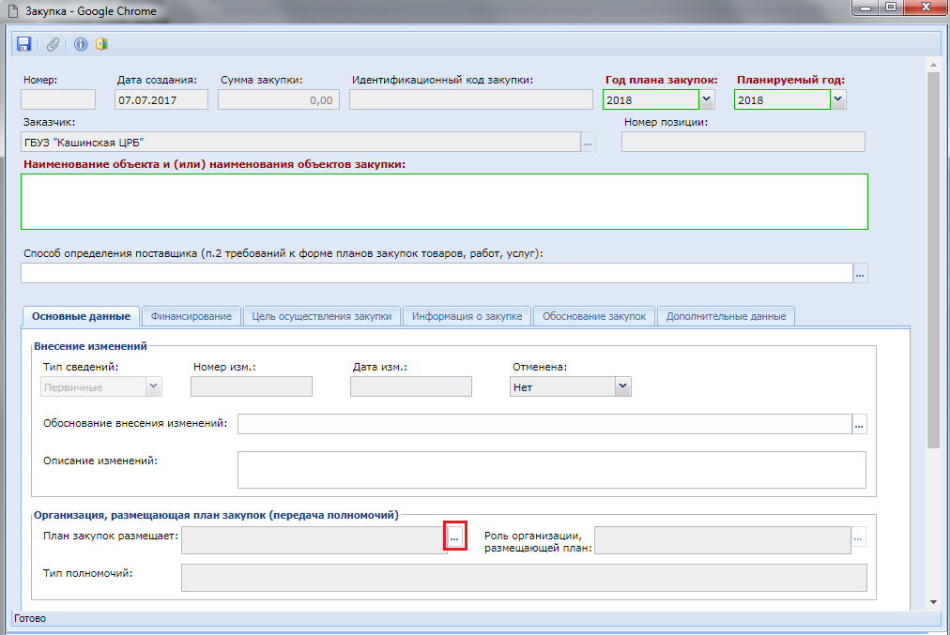
Task: Open supplier determination method ellipsis button
Action: coord(860,273)
